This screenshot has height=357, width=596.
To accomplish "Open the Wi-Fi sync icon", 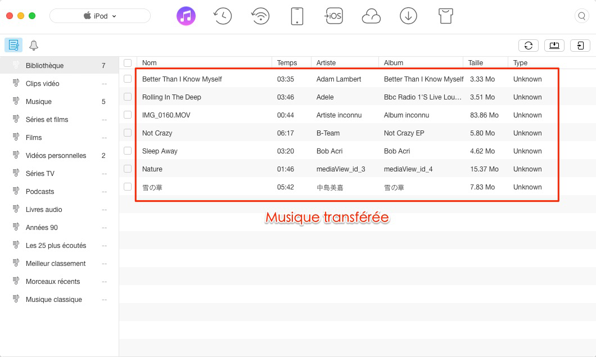I will [x=260, y=16].
